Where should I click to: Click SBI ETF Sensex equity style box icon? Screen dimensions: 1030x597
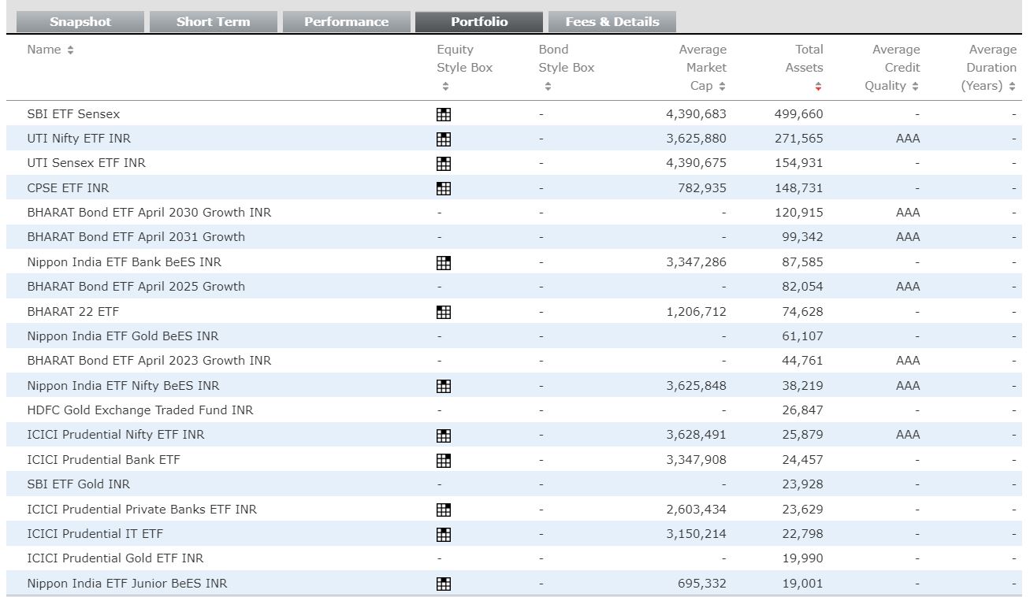(444, 114)
